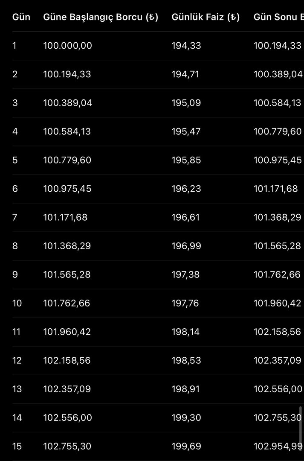Screen dimensions: 304x461
Task: Click day number 4 cell
Action: [x=15, y=131]
